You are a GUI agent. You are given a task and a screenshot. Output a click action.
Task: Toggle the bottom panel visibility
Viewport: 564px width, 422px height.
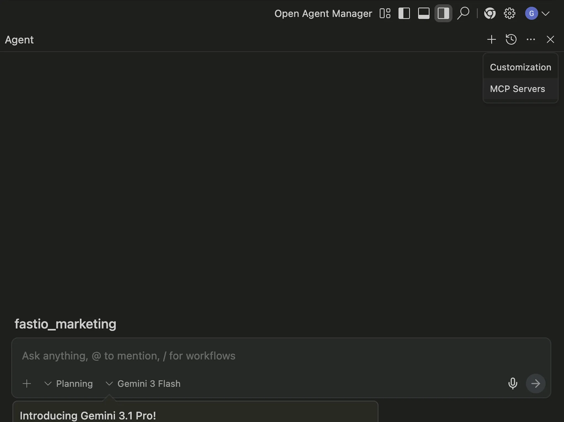pos(424,13)
